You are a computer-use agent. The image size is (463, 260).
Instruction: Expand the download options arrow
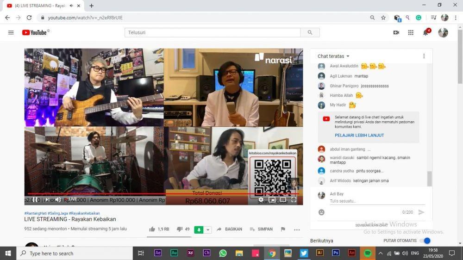tap(208, 229)
